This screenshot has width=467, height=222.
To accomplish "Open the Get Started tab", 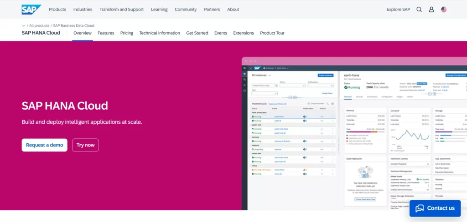I will pyautogui.click(x=197, y=33).
